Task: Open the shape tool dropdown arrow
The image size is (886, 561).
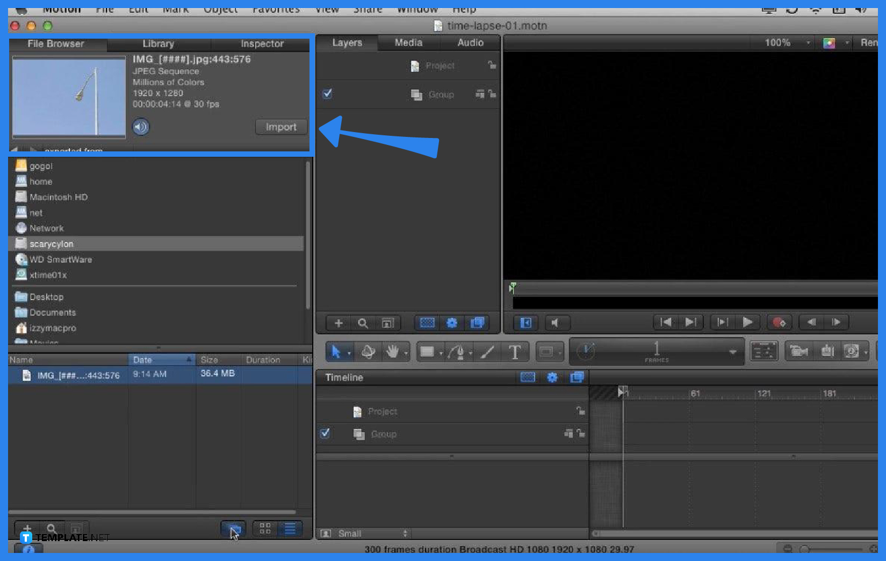Action: pyautogui.click(x=441, y=353)
